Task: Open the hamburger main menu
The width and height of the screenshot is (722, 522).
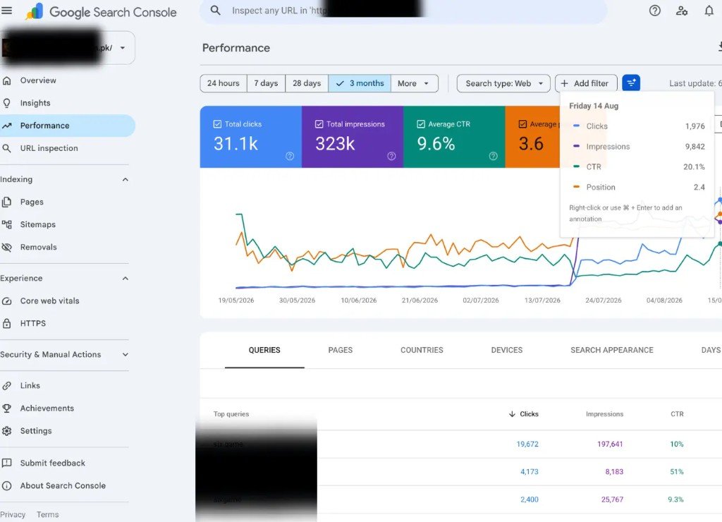Action: point(6,10)
